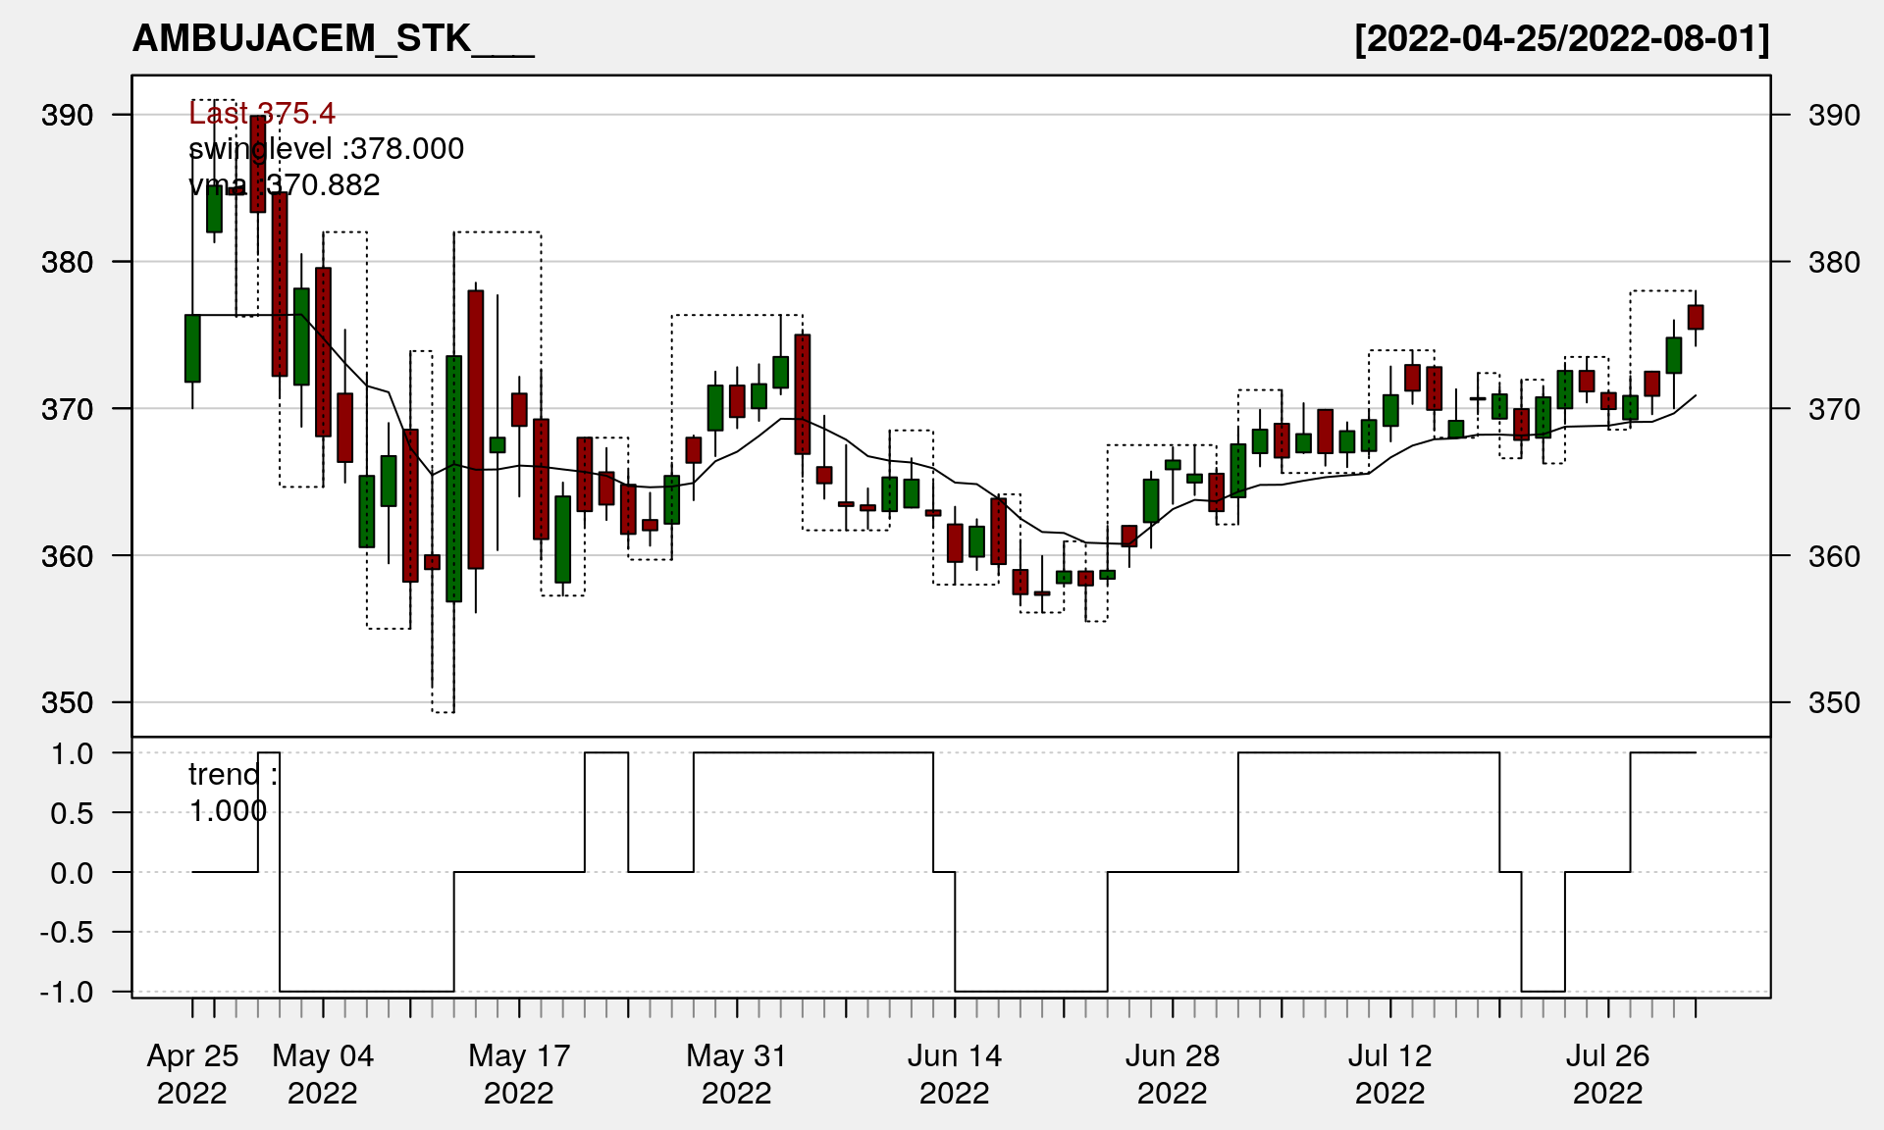
Task: Click the red 'Last 375.4' label
Action: click(262, 114)
